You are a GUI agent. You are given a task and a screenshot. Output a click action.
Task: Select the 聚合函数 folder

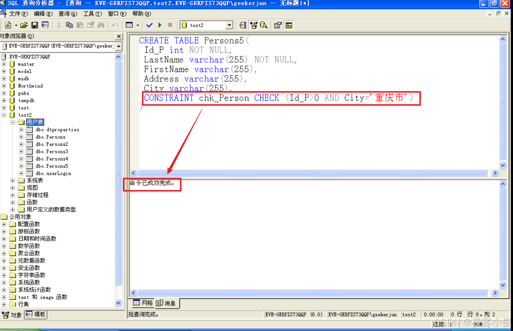pos(29,253)
